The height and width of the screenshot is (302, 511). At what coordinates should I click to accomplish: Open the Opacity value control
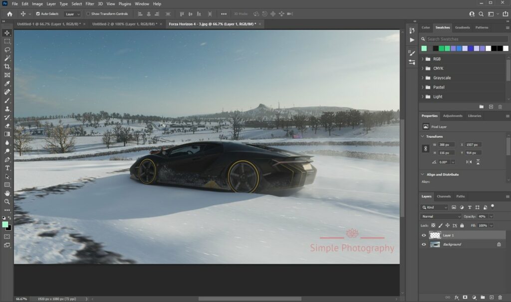[x=482, y=216]
